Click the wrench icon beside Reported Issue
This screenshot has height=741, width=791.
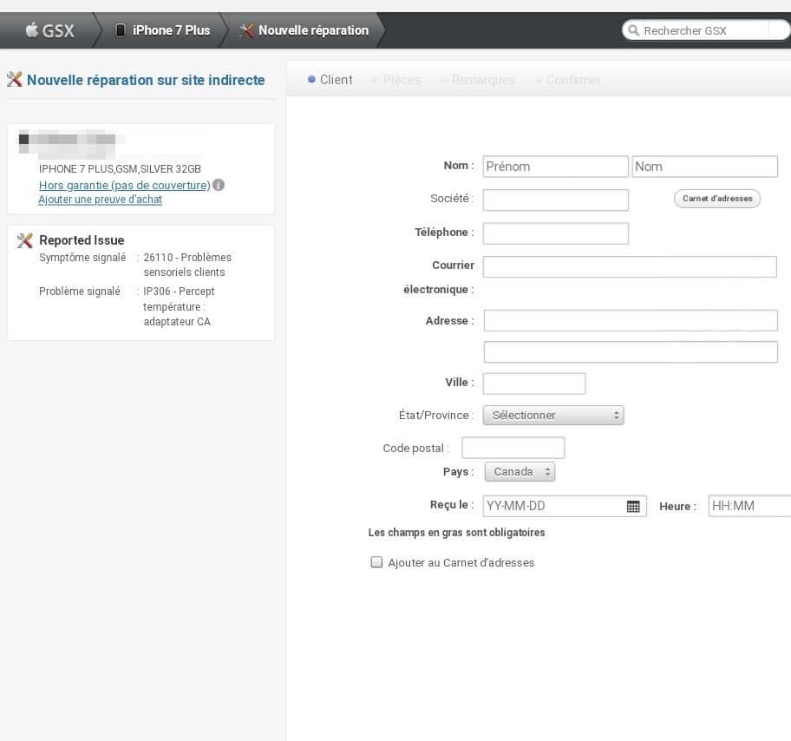click(x=25, y=240)
